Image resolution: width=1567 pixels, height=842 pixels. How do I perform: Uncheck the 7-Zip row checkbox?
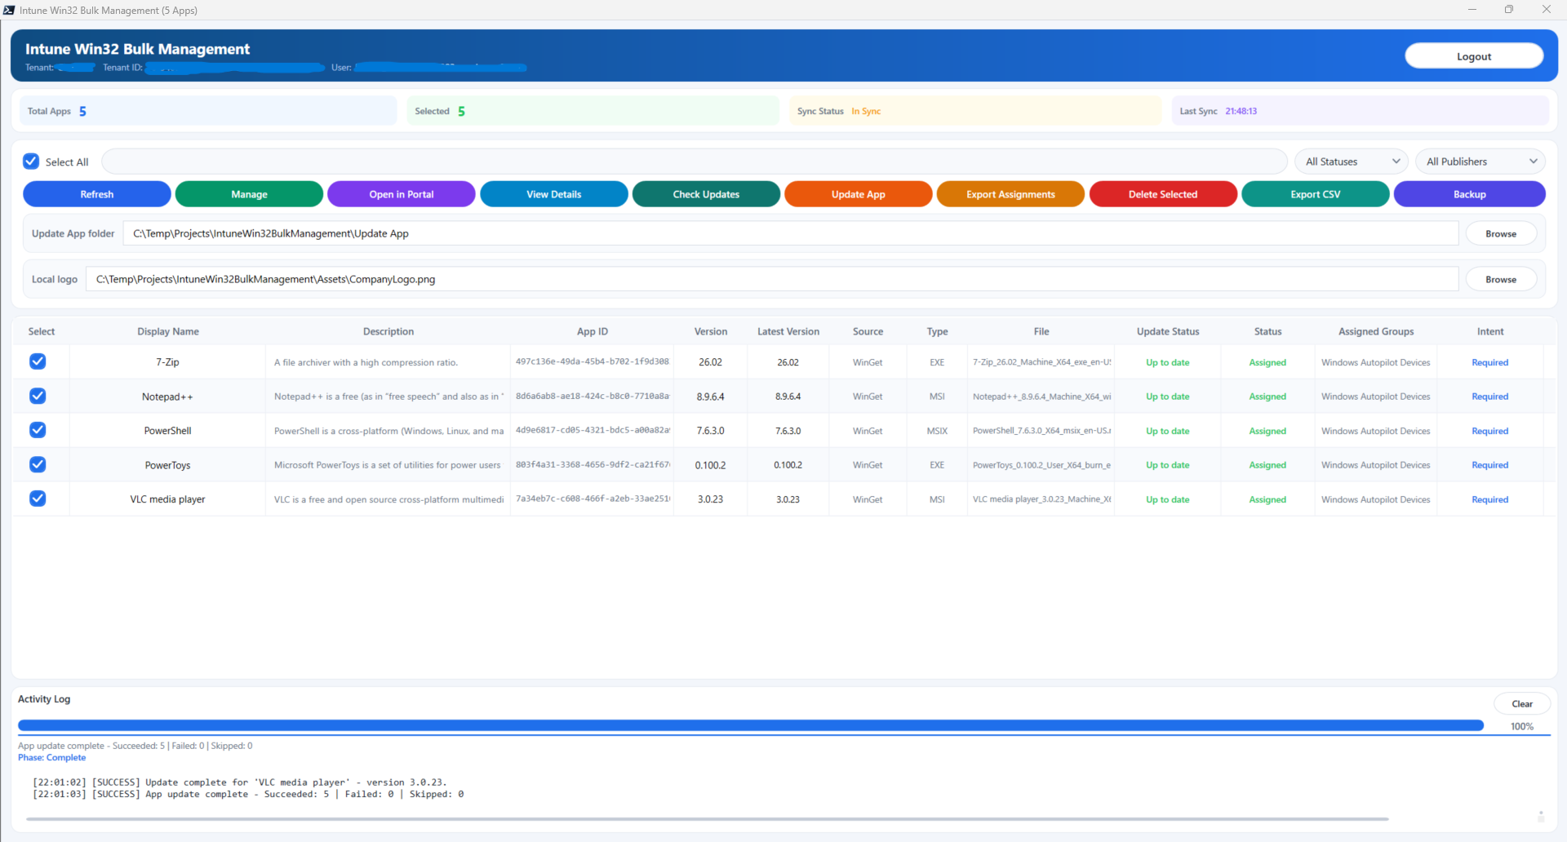point(38,361)
